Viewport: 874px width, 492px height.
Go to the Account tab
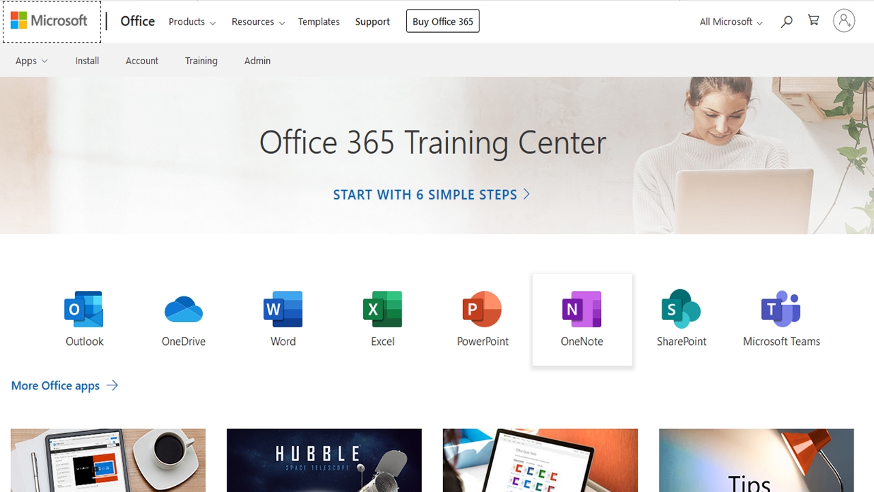click(x=142, y=61)
